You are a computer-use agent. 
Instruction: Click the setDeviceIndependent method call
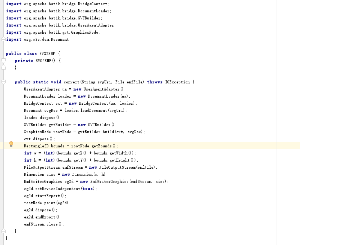point(57,189)
